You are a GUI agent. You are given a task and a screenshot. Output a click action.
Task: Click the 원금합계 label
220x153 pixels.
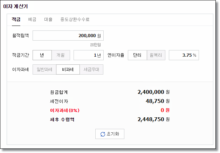59,92
